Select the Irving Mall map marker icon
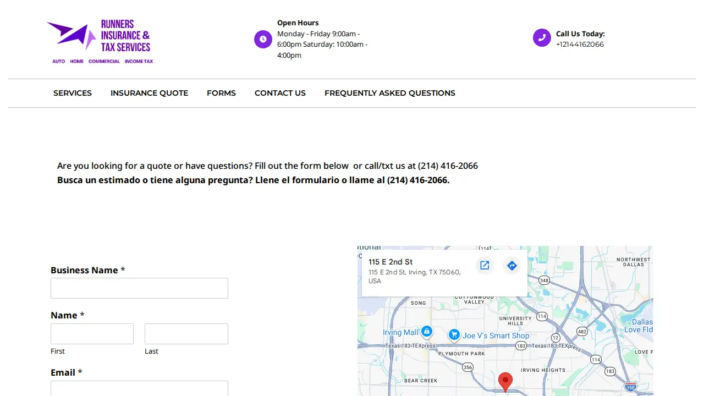 427,332
